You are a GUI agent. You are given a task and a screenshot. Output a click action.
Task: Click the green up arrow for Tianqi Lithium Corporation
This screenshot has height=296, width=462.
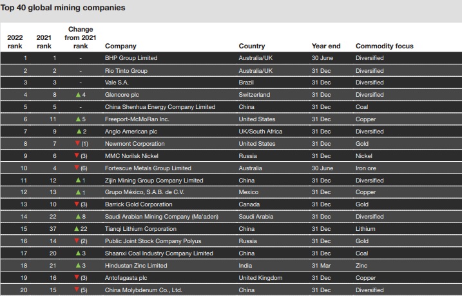click(76, 229)
